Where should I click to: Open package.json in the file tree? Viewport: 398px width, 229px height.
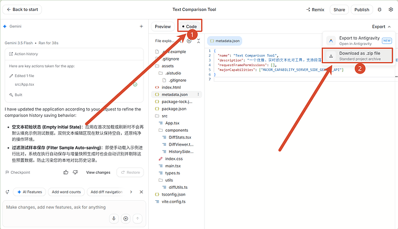pos(174,109)
